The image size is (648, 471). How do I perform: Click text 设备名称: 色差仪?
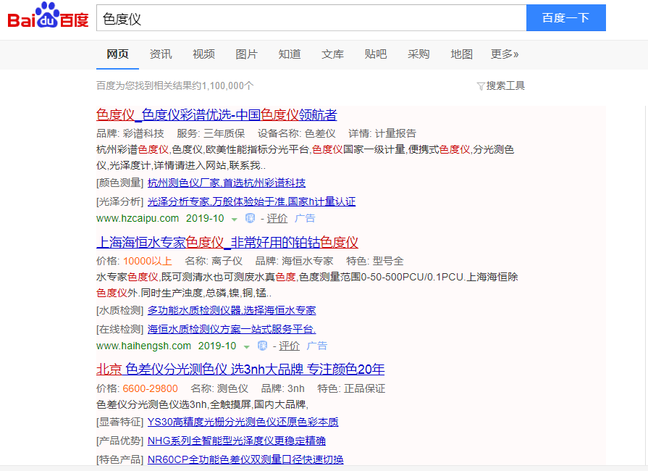pos(297,133)
